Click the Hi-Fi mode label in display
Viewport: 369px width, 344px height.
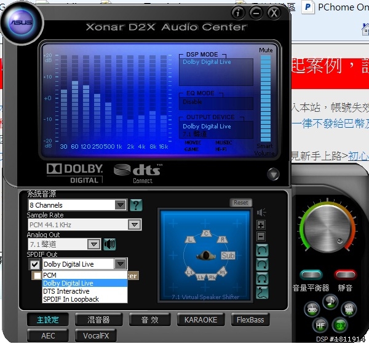click(221, 149)
